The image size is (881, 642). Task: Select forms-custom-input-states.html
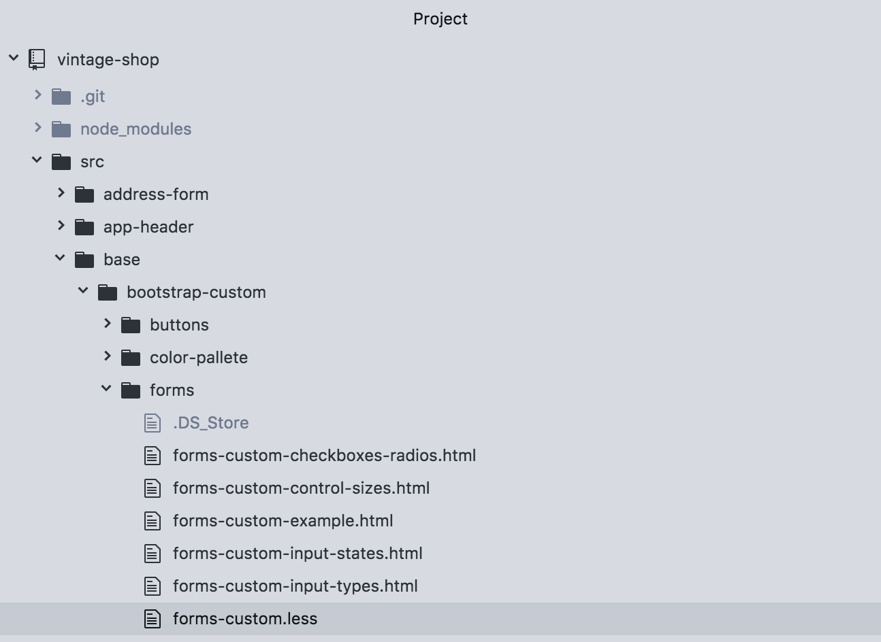[297, 553]
